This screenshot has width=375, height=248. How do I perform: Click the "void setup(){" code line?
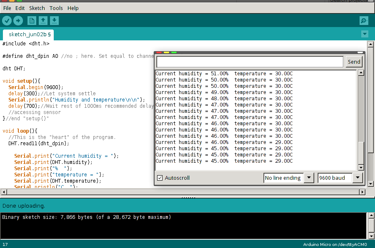pos(22,81)
